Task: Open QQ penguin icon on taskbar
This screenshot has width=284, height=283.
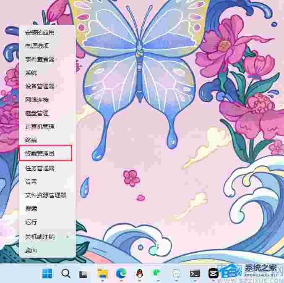Action: point(140,274)
